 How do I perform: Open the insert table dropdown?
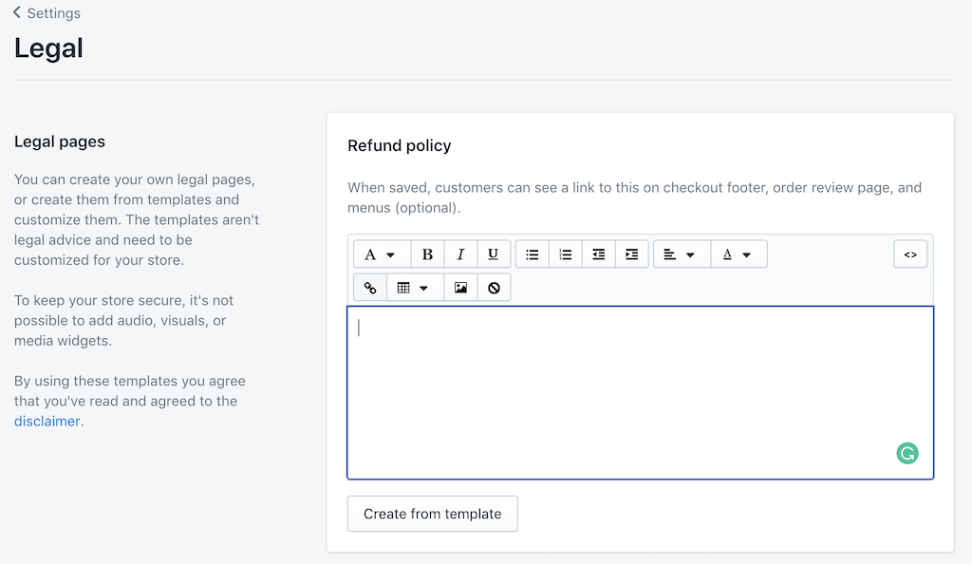(x=413, y=288)
